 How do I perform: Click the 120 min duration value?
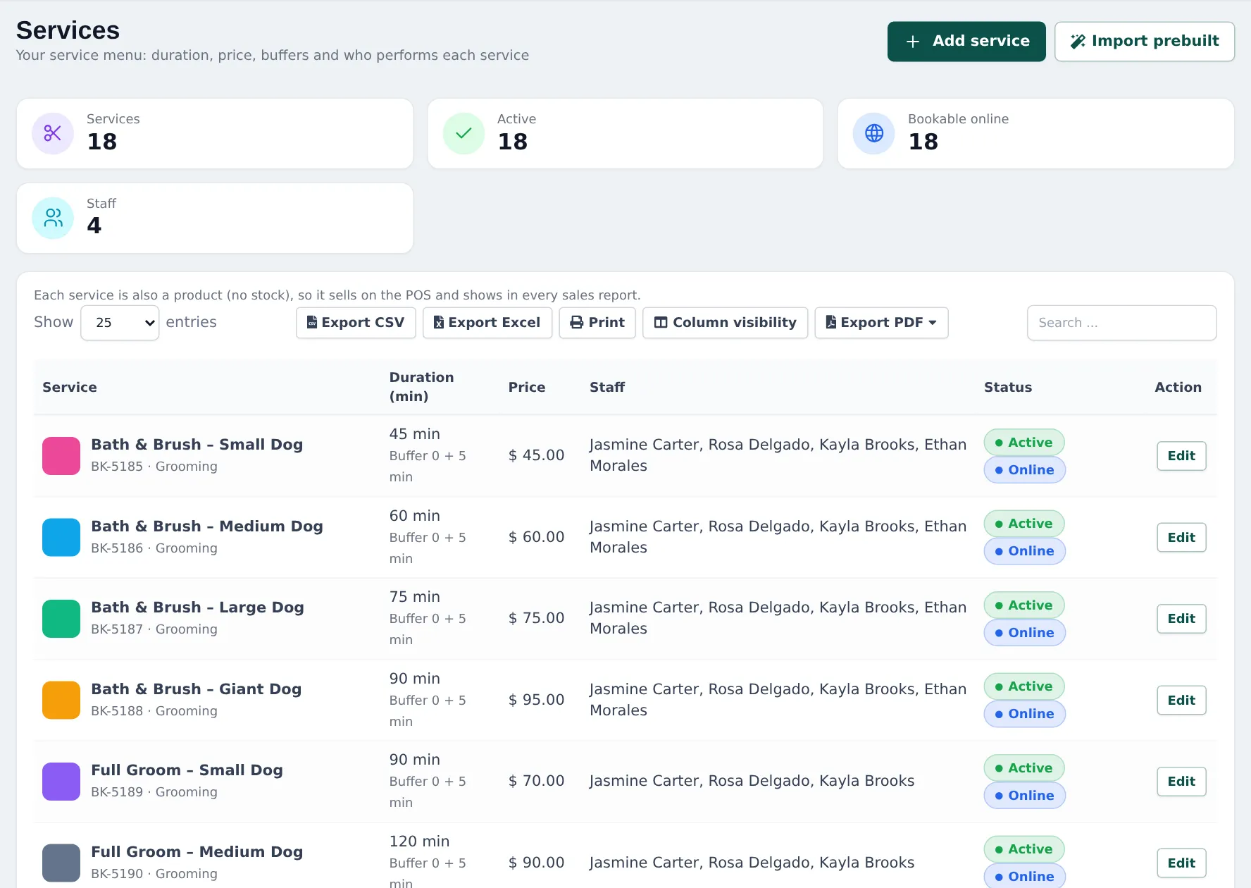[419, 841]
